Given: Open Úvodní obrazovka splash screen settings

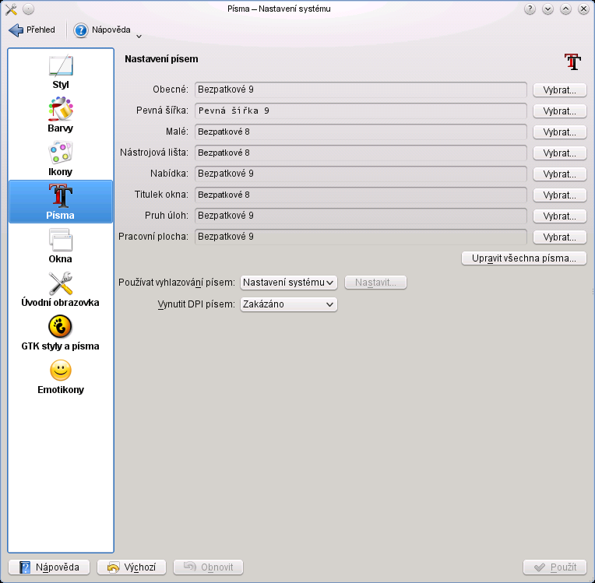Looking at the screenshot, I should [60, 290].
